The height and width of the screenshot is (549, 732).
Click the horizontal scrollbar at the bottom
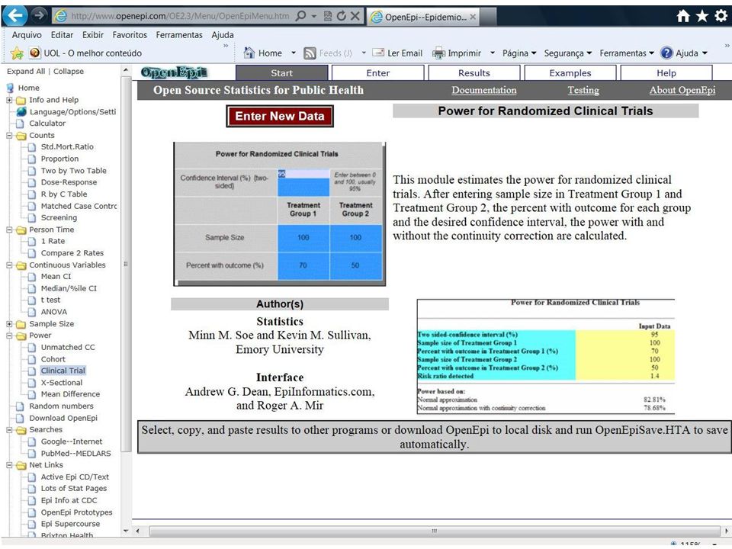coord(434,531)
